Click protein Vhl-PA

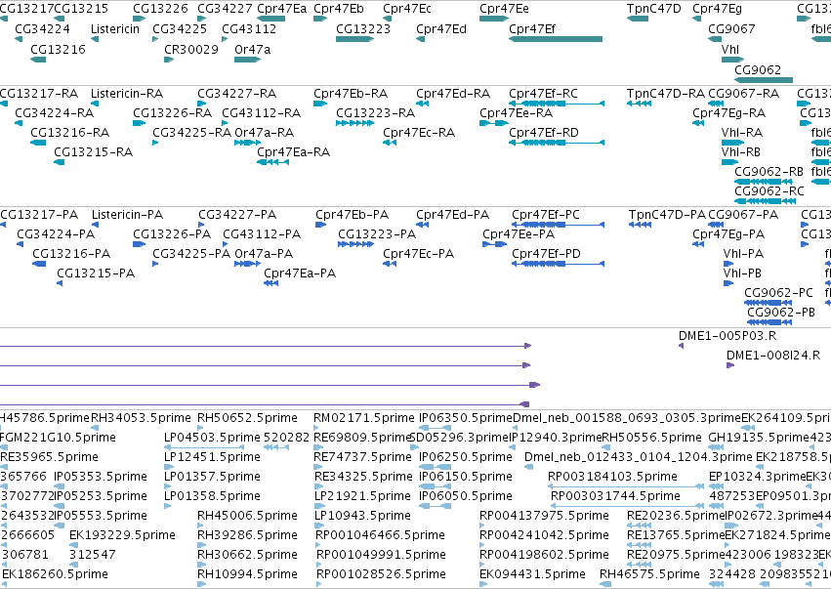728,264
